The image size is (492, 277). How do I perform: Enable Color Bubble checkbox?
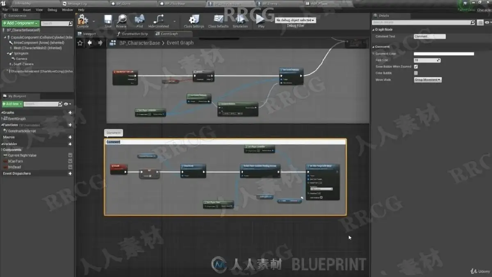click(x=416, y=73)
